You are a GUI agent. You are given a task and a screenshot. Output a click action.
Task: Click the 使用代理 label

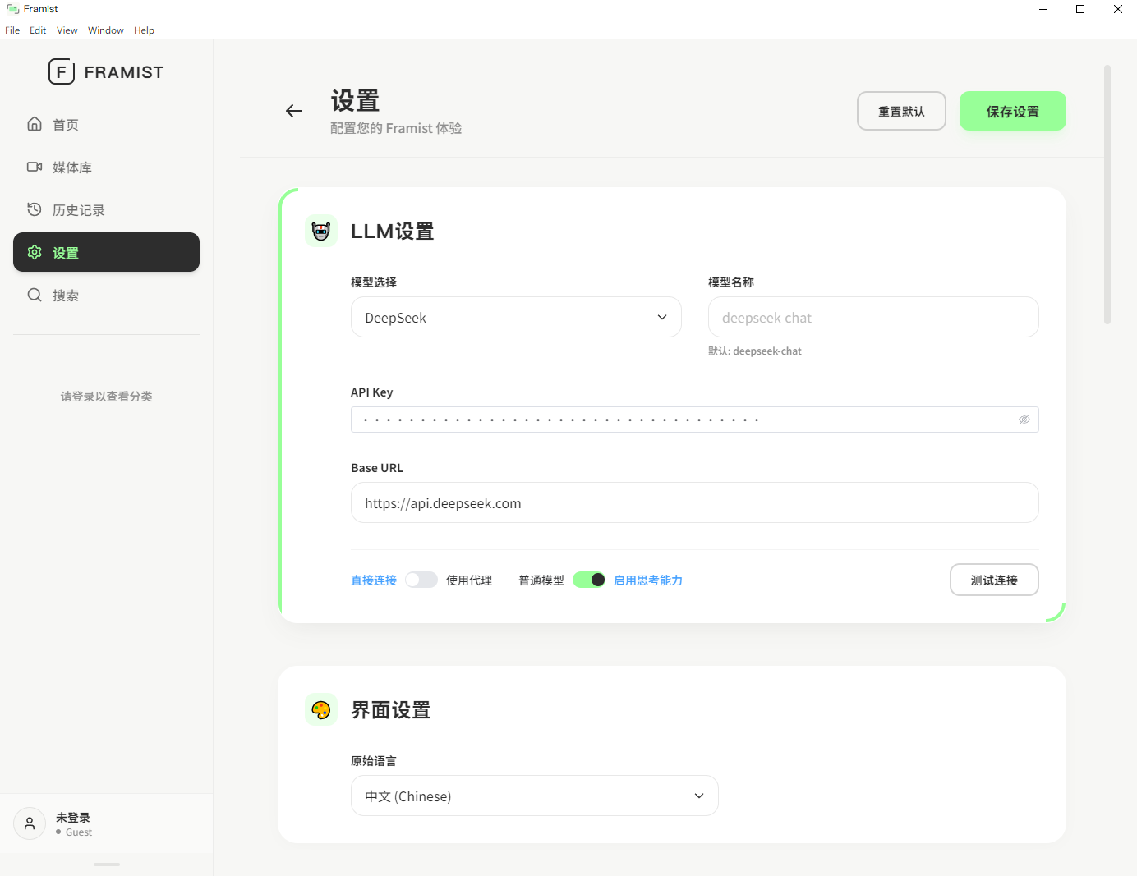click(x=469, y=580)
